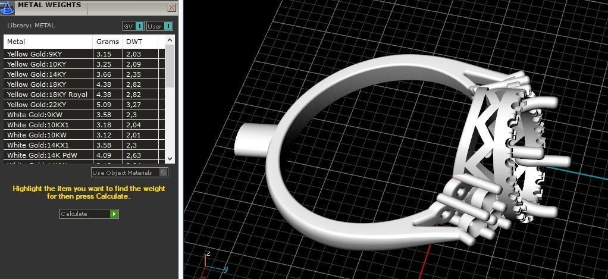This screenshot has width=608, height=279.
Task: Select the Yellow Gold:18KY row
Action: 84,84
